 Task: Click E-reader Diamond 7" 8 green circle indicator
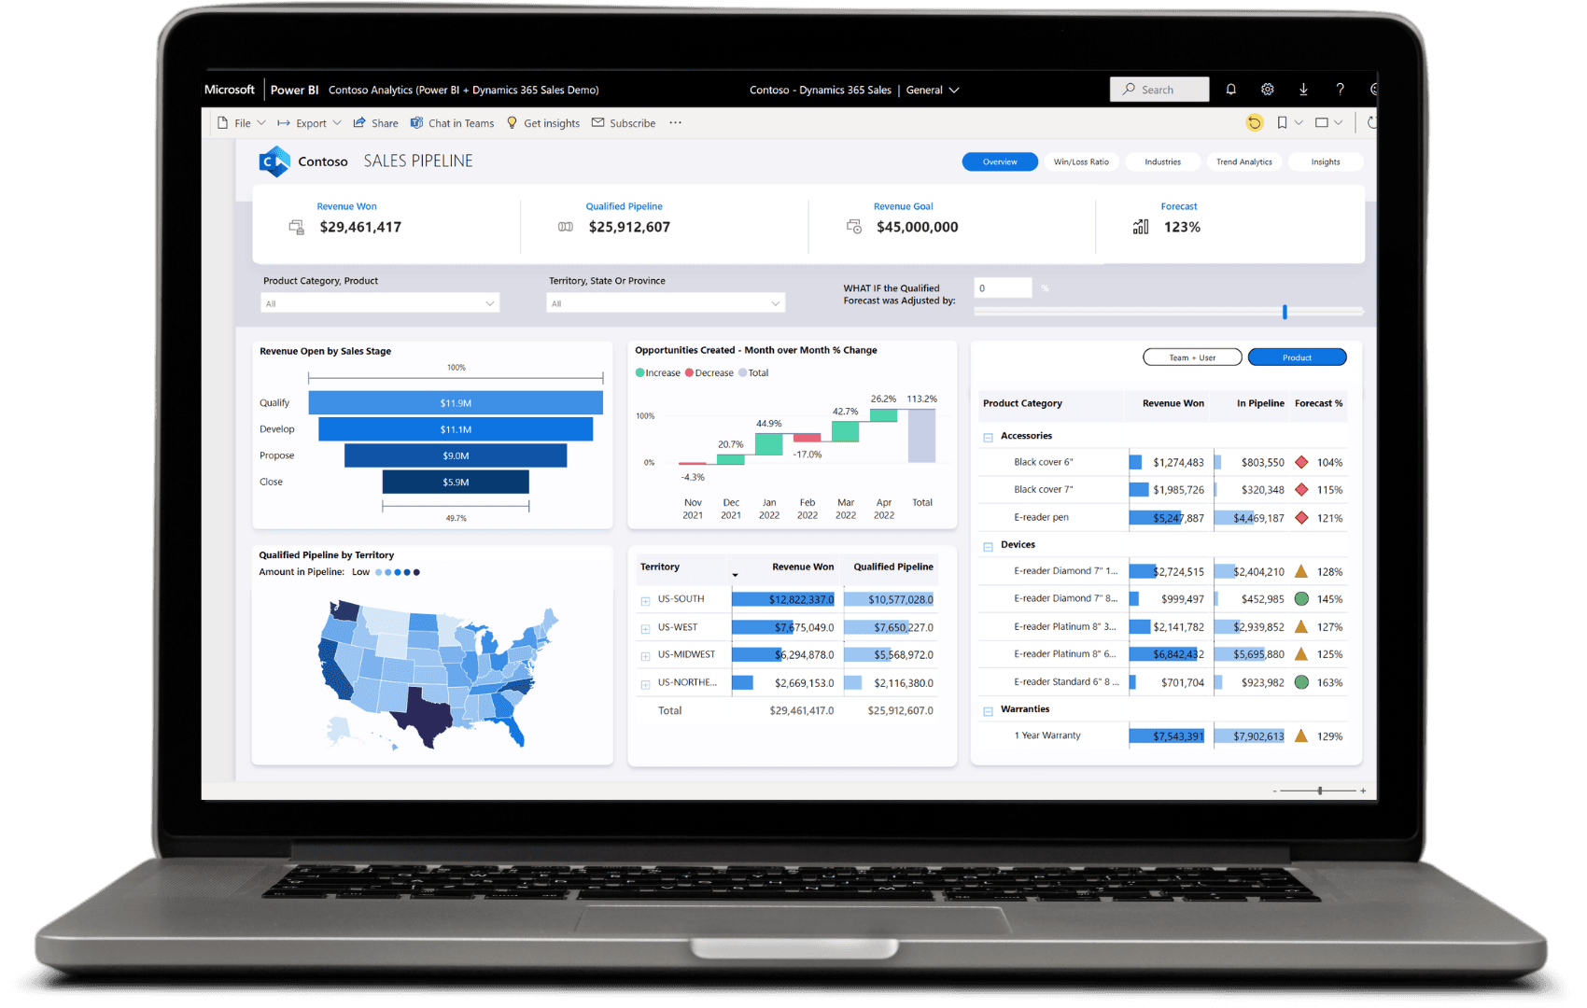click(1301, 598)
